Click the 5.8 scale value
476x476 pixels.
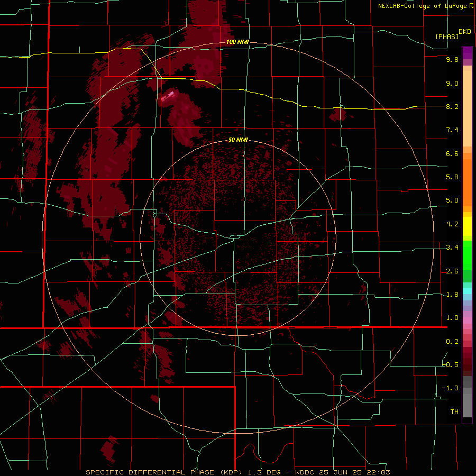[452, 177]
